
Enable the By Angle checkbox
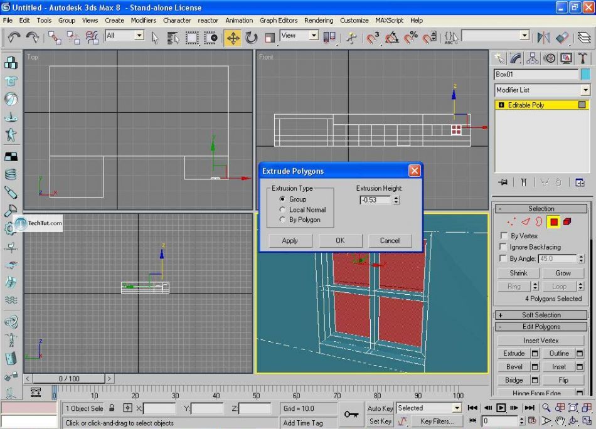coord(503,258)
